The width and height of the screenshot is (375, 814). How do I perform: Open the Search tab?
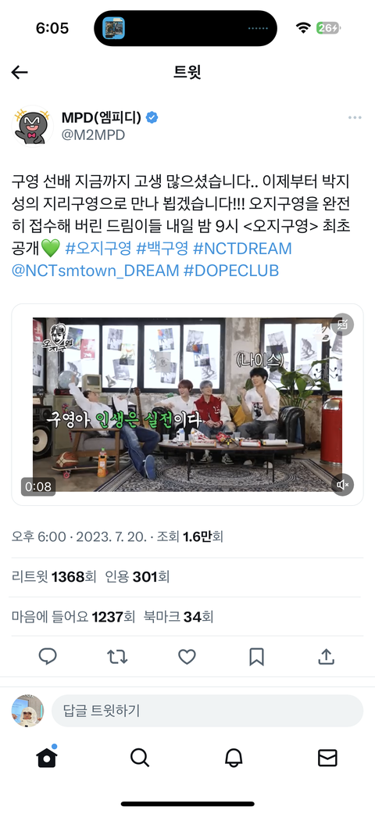tap(140, 758)
